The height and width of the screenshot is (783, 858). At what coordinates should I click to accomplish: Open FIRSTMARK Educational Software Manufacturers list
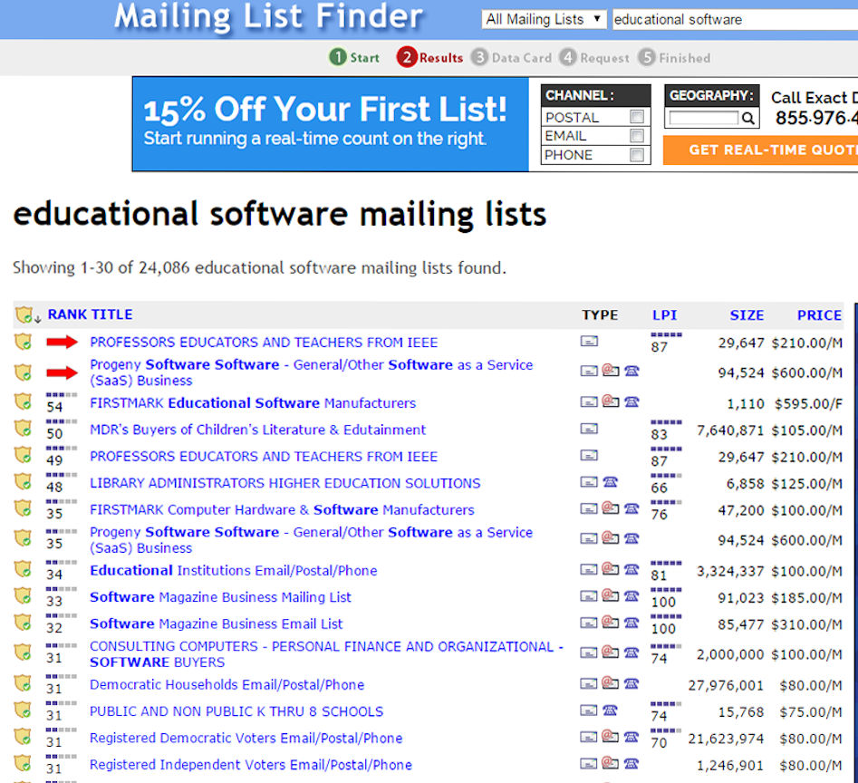pyautogui.click(x=253, y=402)
